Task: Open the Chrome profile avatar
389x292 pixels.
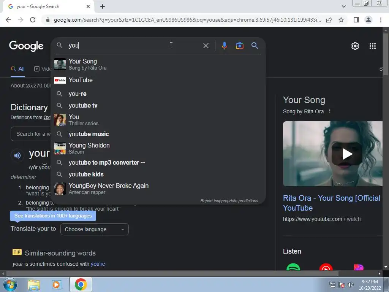Action: point(368,20)
